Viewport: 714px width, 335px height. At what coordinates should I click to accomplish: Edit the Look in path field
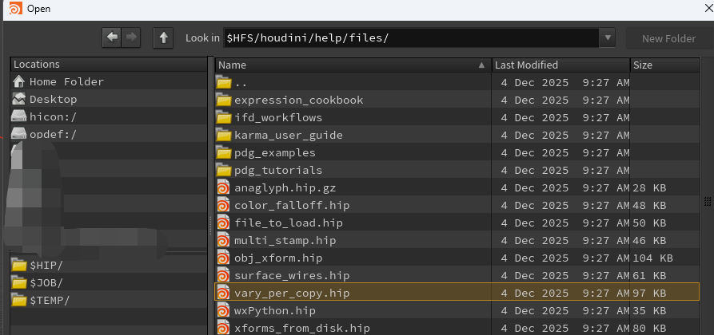pos(411,37)
